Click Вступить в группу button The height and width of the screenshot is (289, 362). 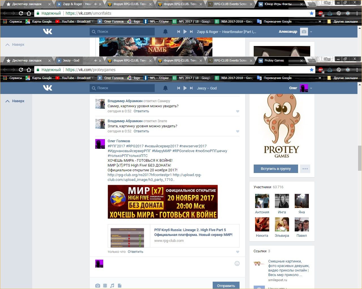276,169
